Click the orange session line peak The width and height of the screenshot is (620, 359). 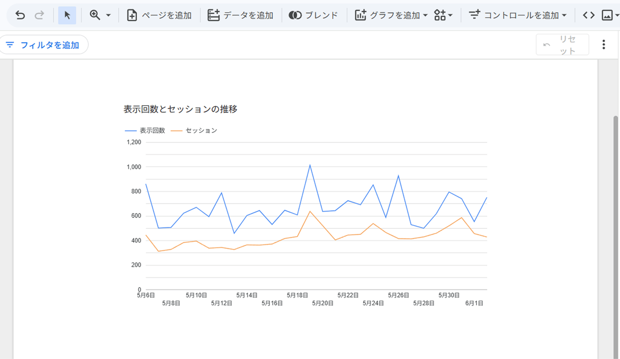click(310, 211)
